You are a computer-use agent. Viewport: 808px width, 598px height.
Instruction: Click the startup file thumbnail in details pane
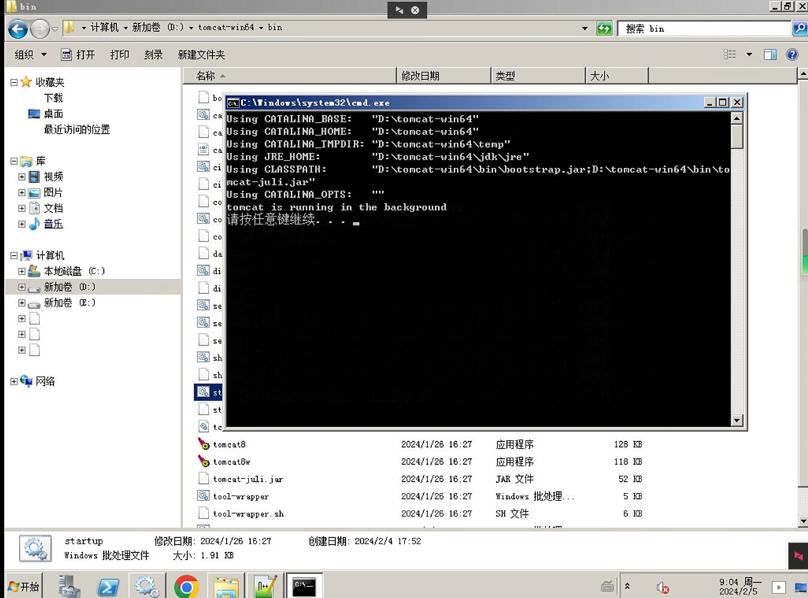tap(35, 548)
